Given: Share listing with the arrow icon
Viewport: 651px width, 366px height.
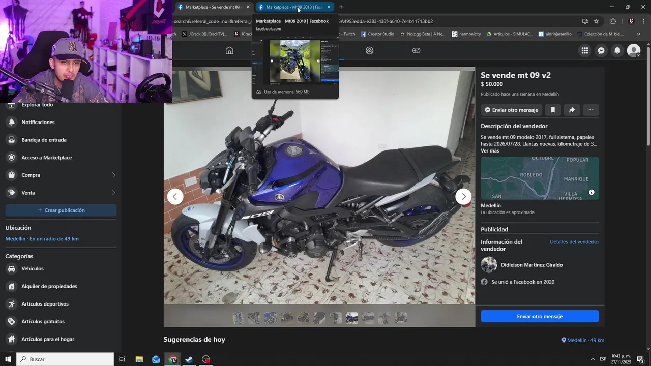Looking at the screenshot, I should click(x=572, y=110).
